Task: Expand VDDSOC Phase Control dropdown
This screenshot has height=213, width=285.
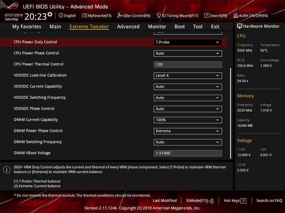Action: pos(188,109)
